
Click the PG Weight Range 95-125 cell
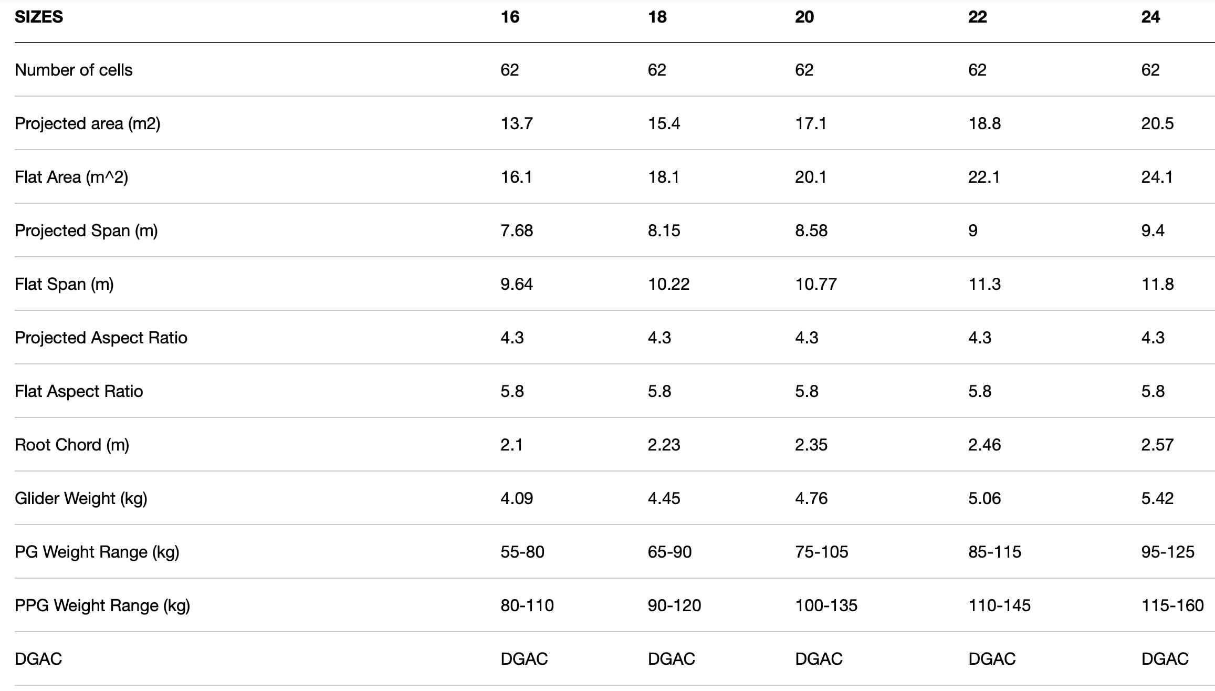pyautogui.click(x=1168, y=552)
